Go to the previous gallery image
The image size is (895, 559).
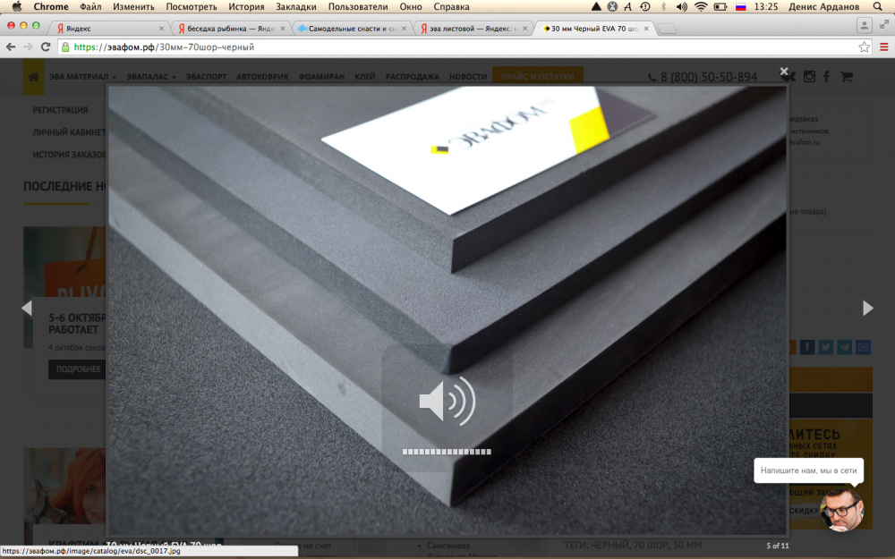point(27,308)
